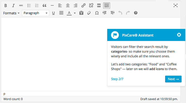Remove link with unlink icon
186x103 pixels.
click(91, 5)
